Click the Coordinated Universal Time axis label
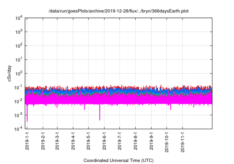 118,160
